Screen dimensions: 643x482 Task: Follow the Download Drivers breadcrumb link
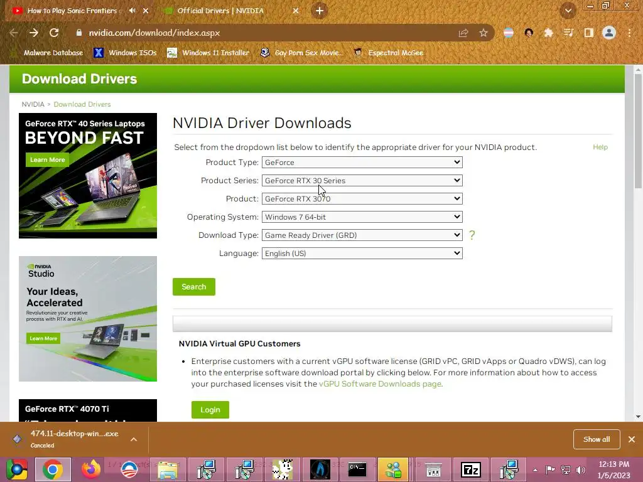coord(82,104)
